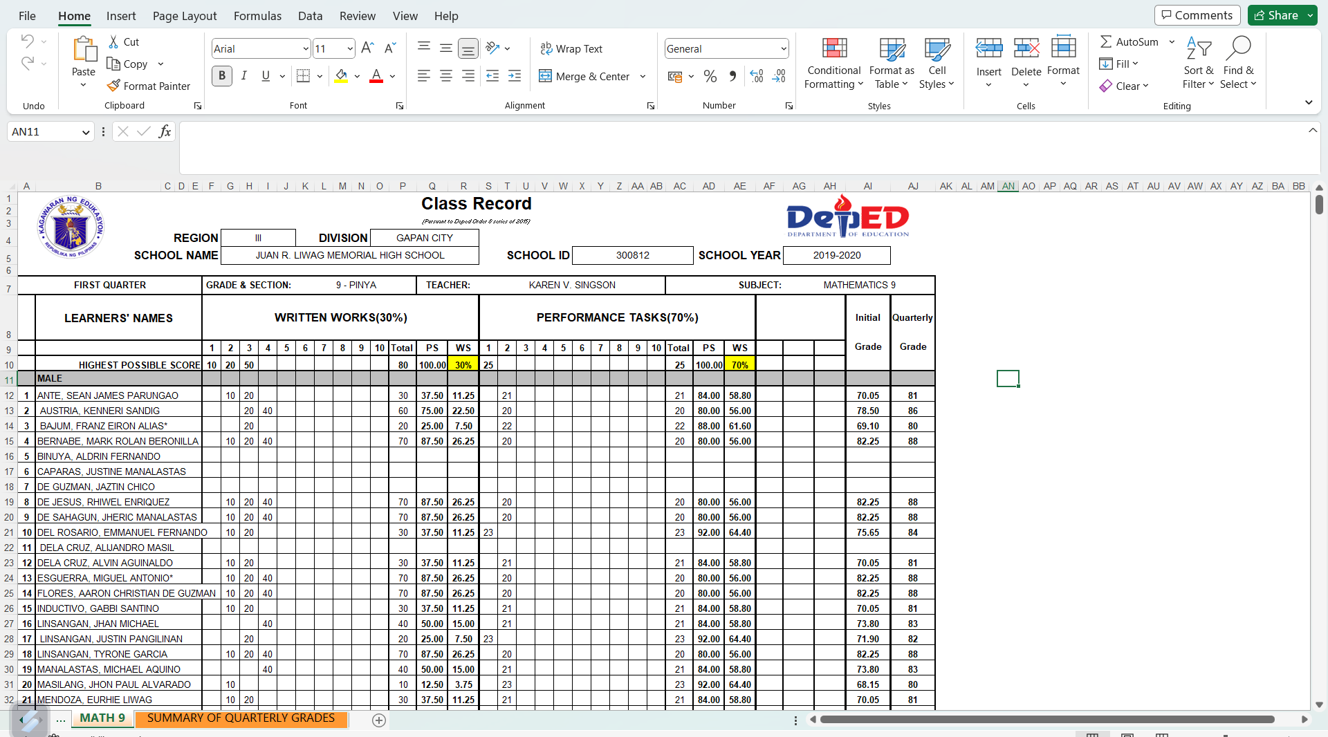Open the Cell Styles gallery
Screen dimensions: 1328x737
click(x=937, y=63)
